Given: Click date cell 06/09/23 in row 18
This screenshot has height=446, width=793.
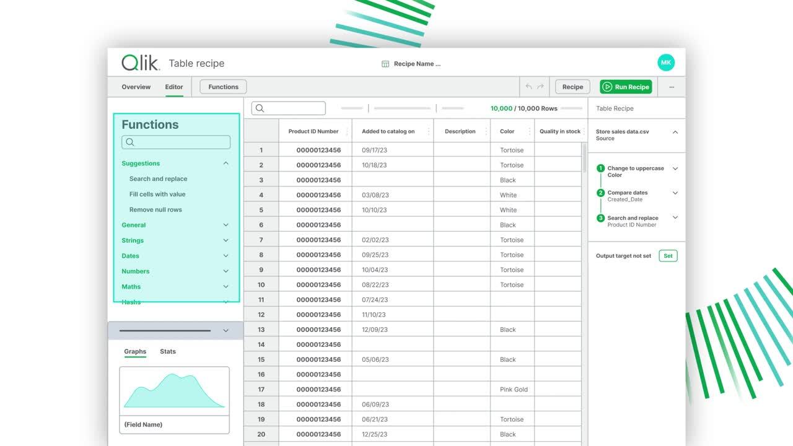Looking at the screenshot, I should pyautogui.click(x=393, y=404).
